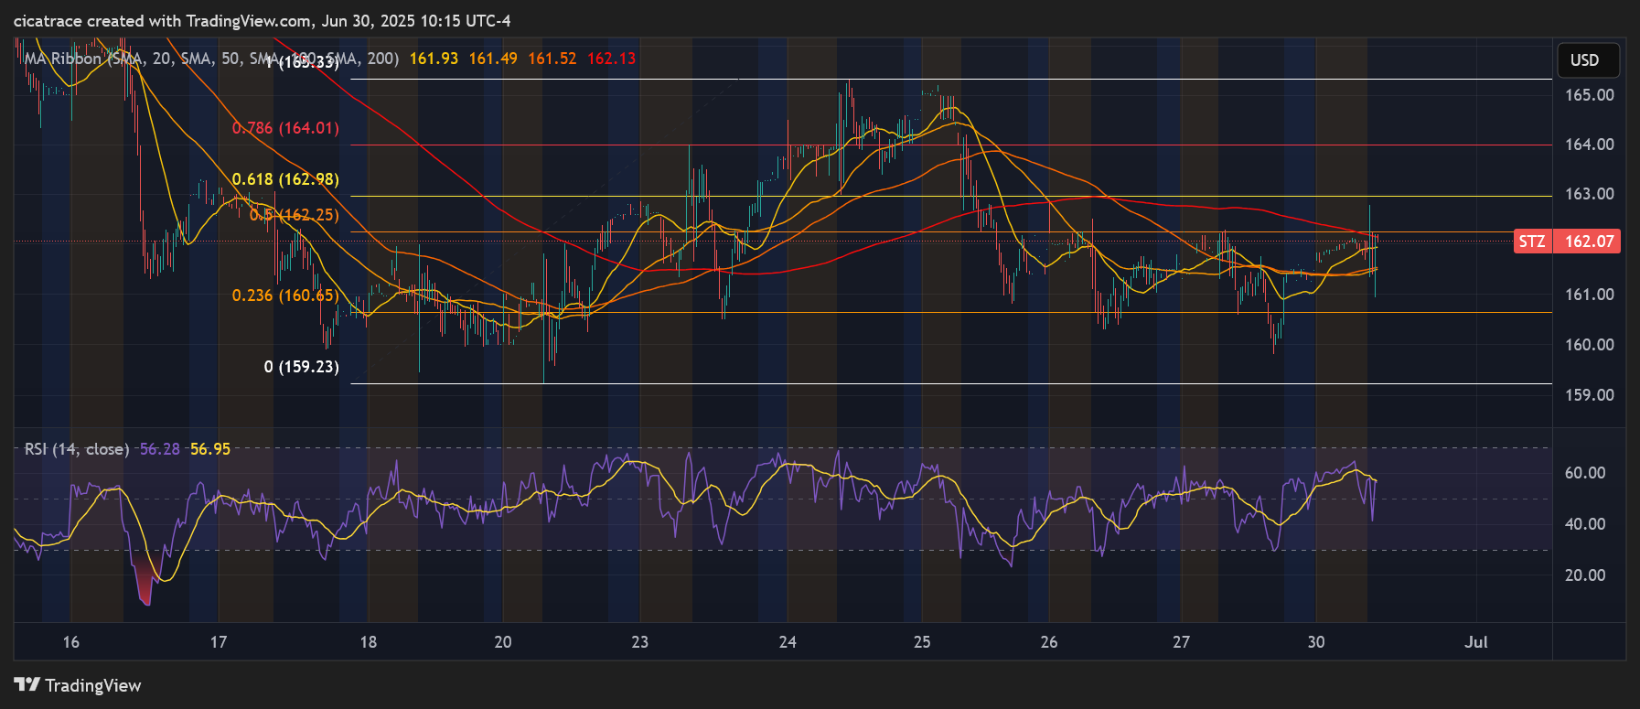
Task: Click date 25 on the time axis
Action: (922, 642)
